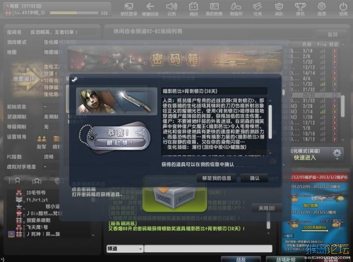
Task: Click the rank insignia next to Lv.44 in top-left
Action: pyautogui.click(x=8, y=13)
